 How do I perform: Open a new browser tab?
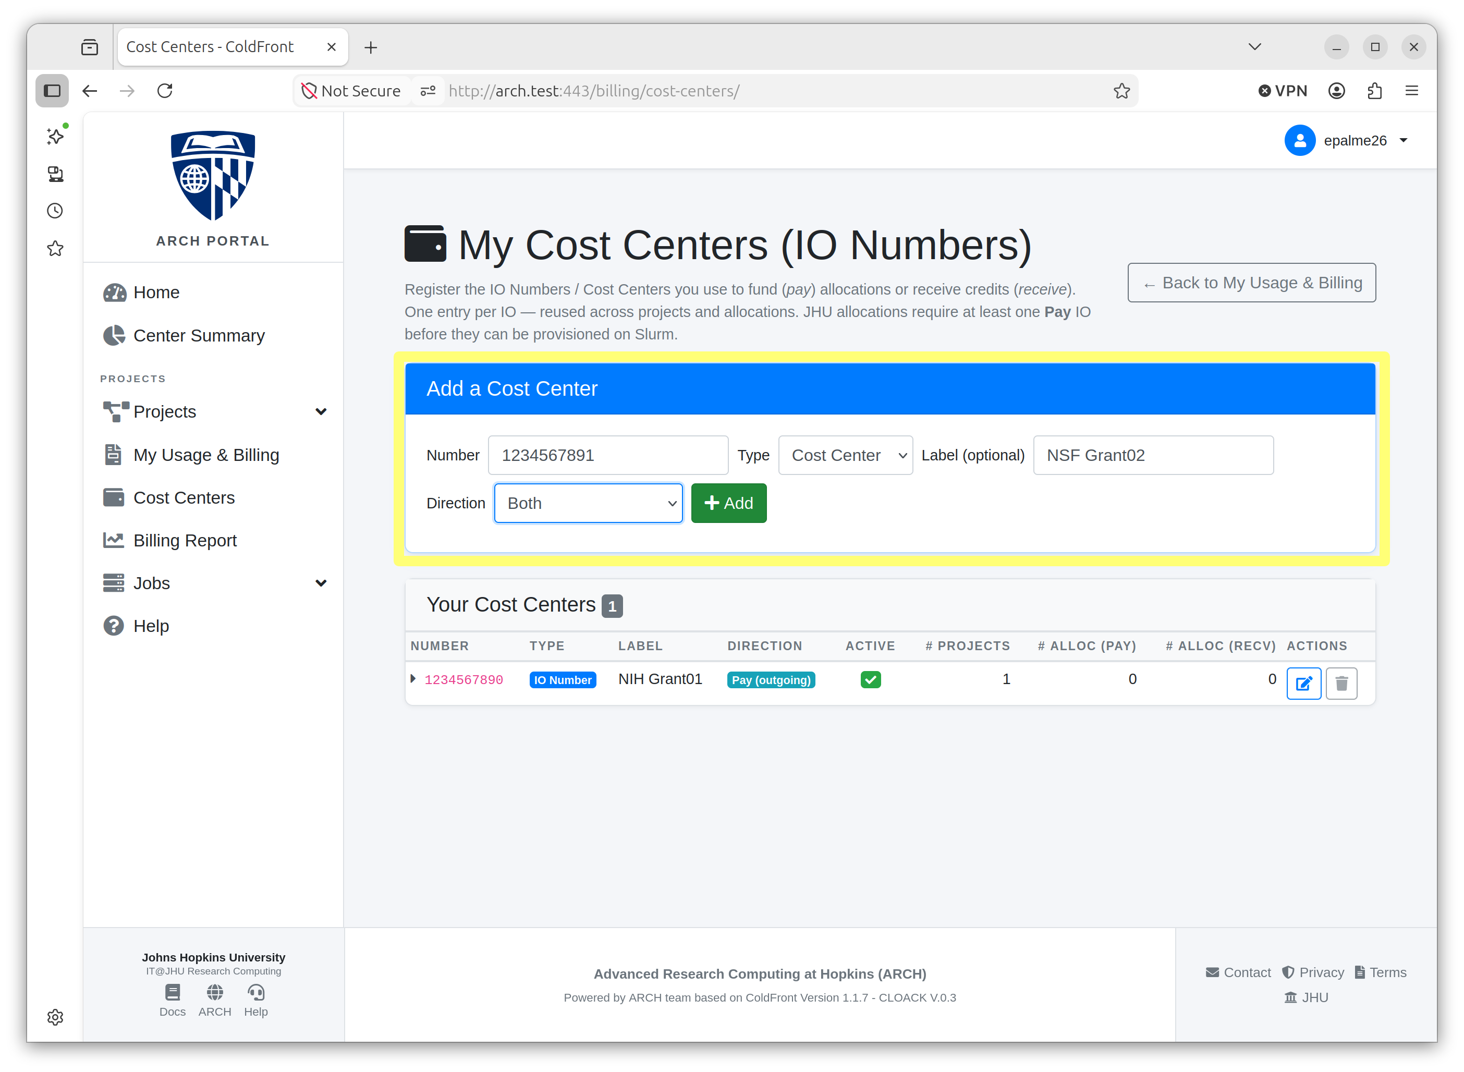(371, 47)
